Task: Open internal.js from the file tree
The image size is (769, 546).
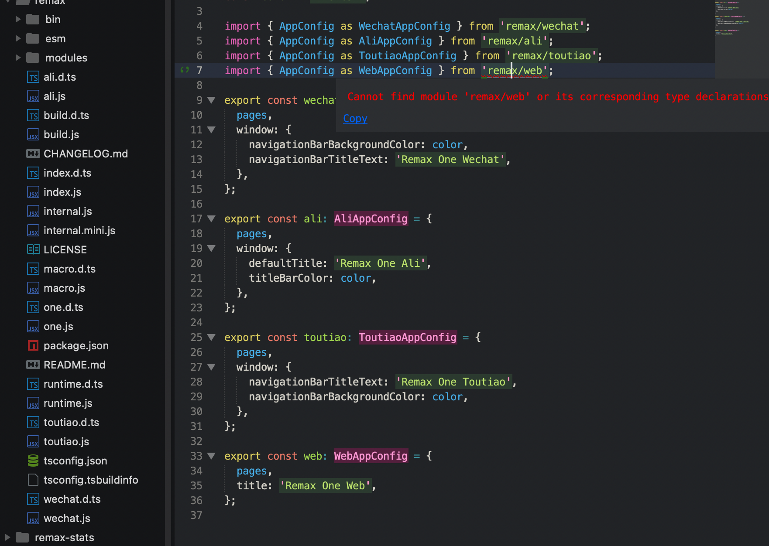Action: (68, 212)
